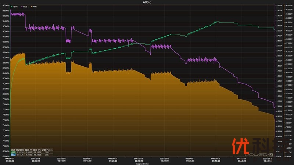
Task: Click the 00:40:00 time axis marker
Action: pos(216,159)
